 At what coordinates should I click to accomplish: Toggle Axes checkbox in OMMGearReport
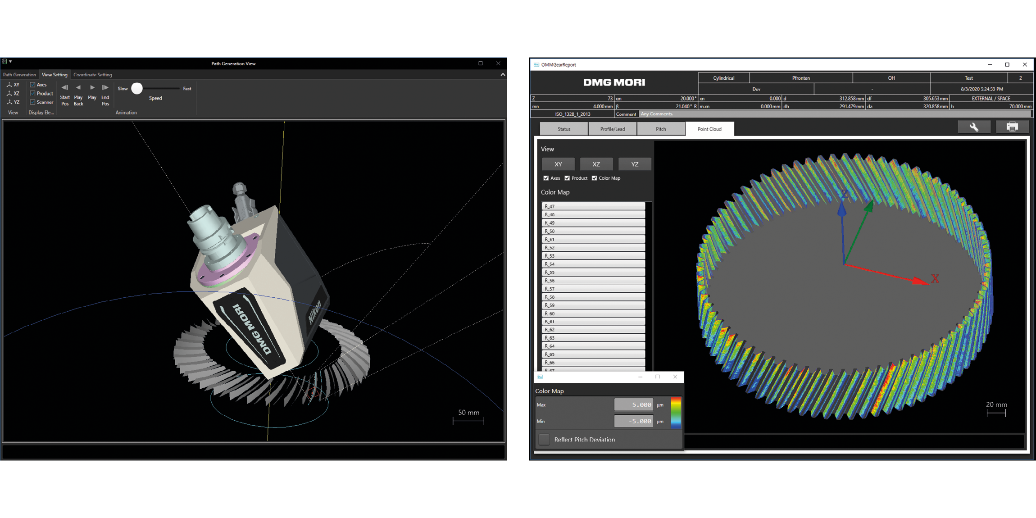546,178
